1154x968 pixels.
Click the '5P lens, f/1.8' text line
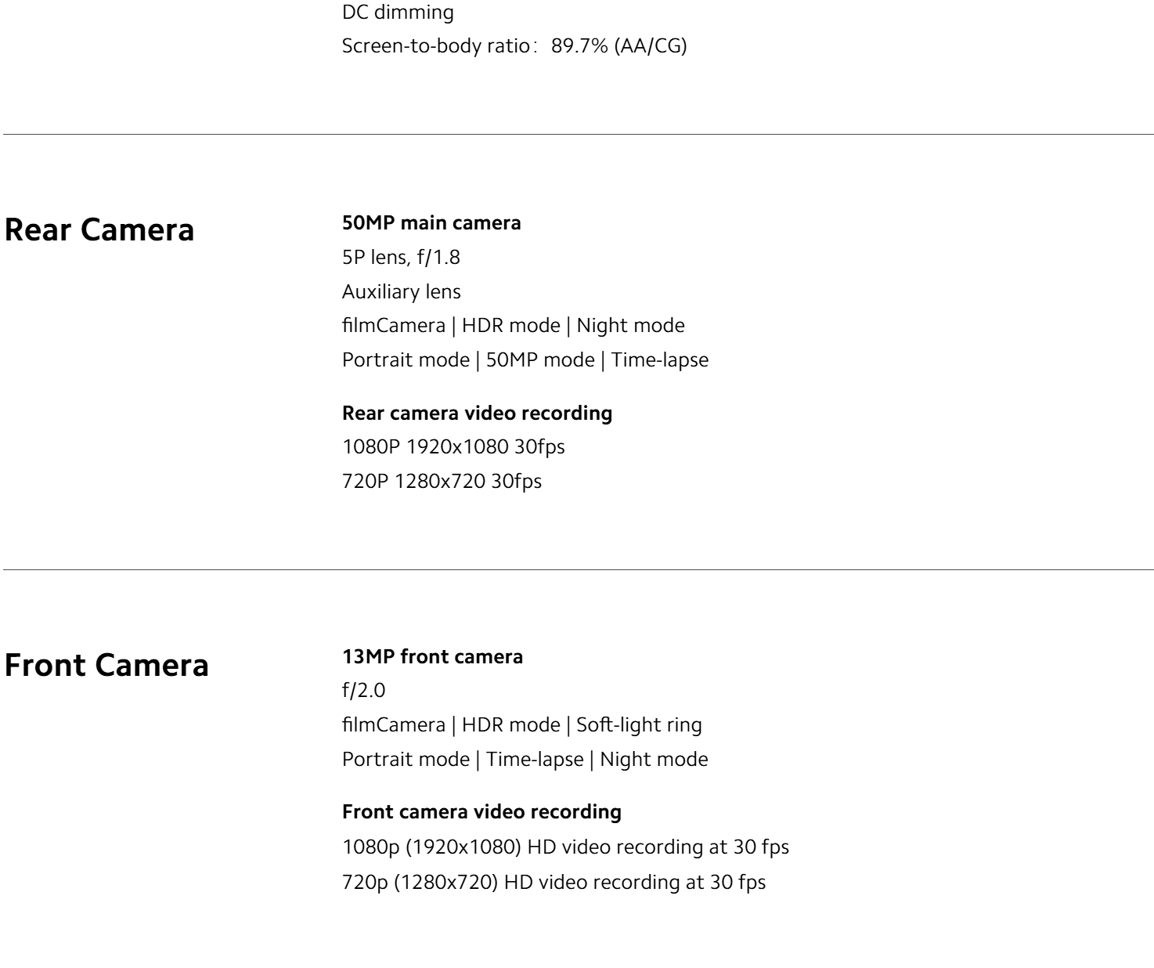click(x=401, y=258)
